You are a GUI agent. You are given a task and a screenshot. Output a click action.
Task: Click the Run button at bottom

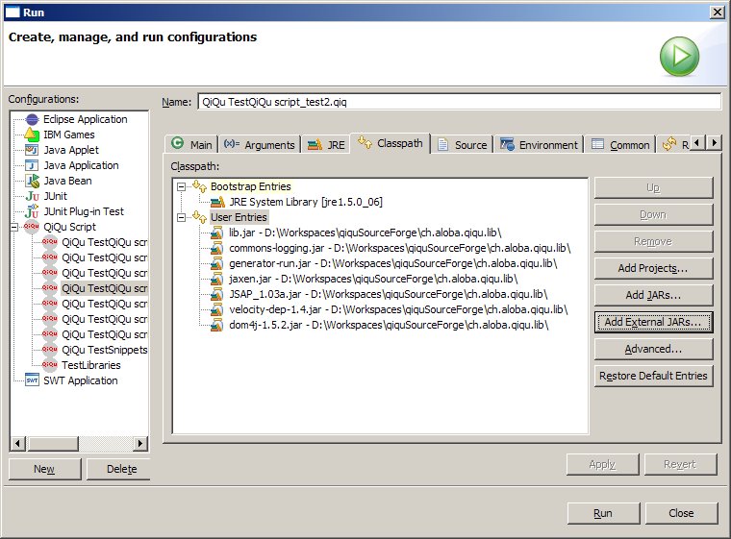click(x=603, y=513)
